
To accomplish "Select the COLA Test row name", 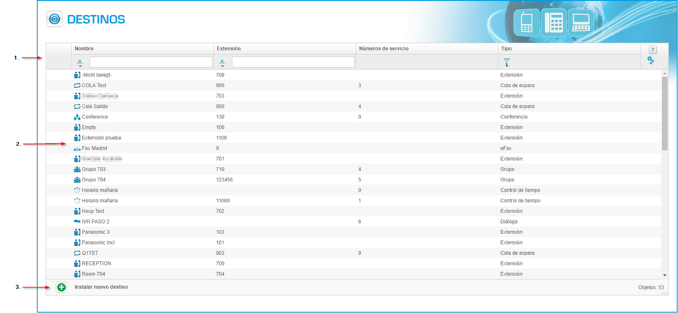I will [x=94, y=85].
